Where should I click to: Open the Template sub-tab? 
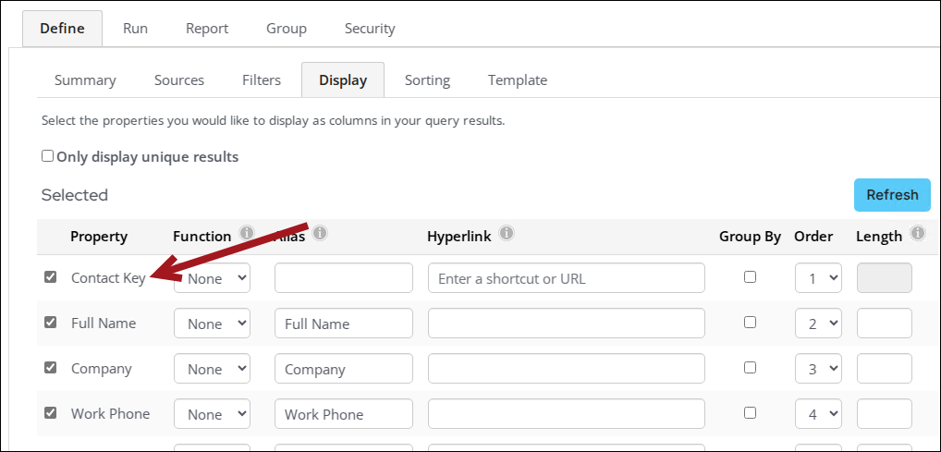(x=518, y=79)
